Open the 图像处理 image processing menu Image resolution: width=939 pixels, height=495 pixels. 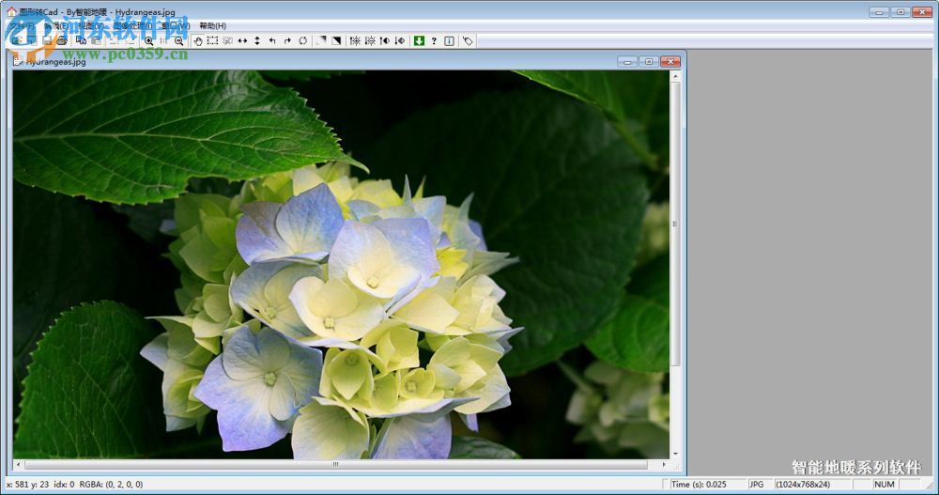click(x=132, y=25)
